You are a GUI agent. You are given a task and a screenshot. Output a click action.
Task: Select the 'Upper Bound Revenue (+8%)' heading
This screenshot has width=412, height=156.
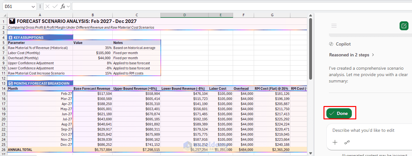coord(137,89)
